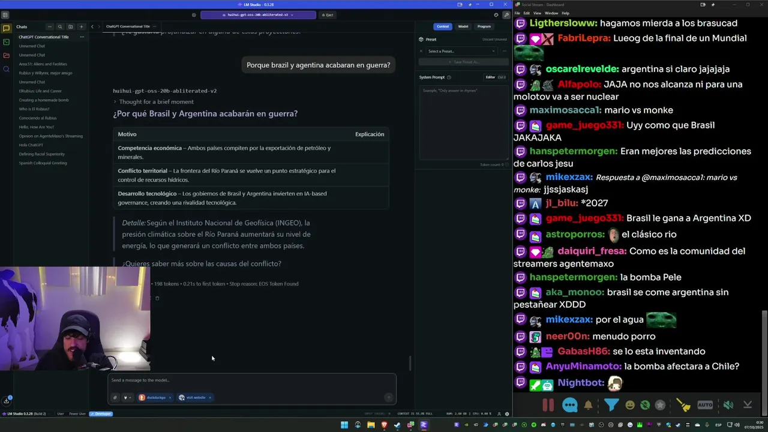Screen dimensions: 768x432
Task: Open the model selector huihui-gpt-oss-20b-abliterated-v2
Action: click(x=258, y=15)
